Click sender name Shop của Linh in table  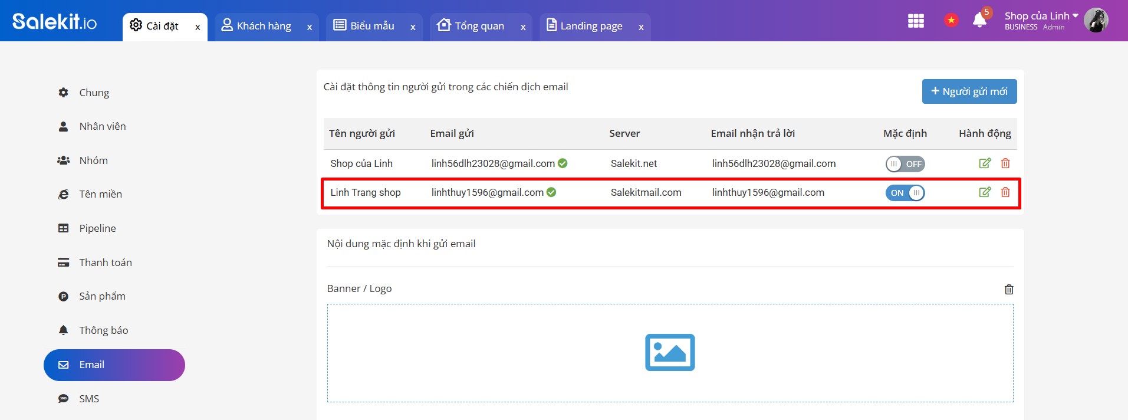coord(361,163)
